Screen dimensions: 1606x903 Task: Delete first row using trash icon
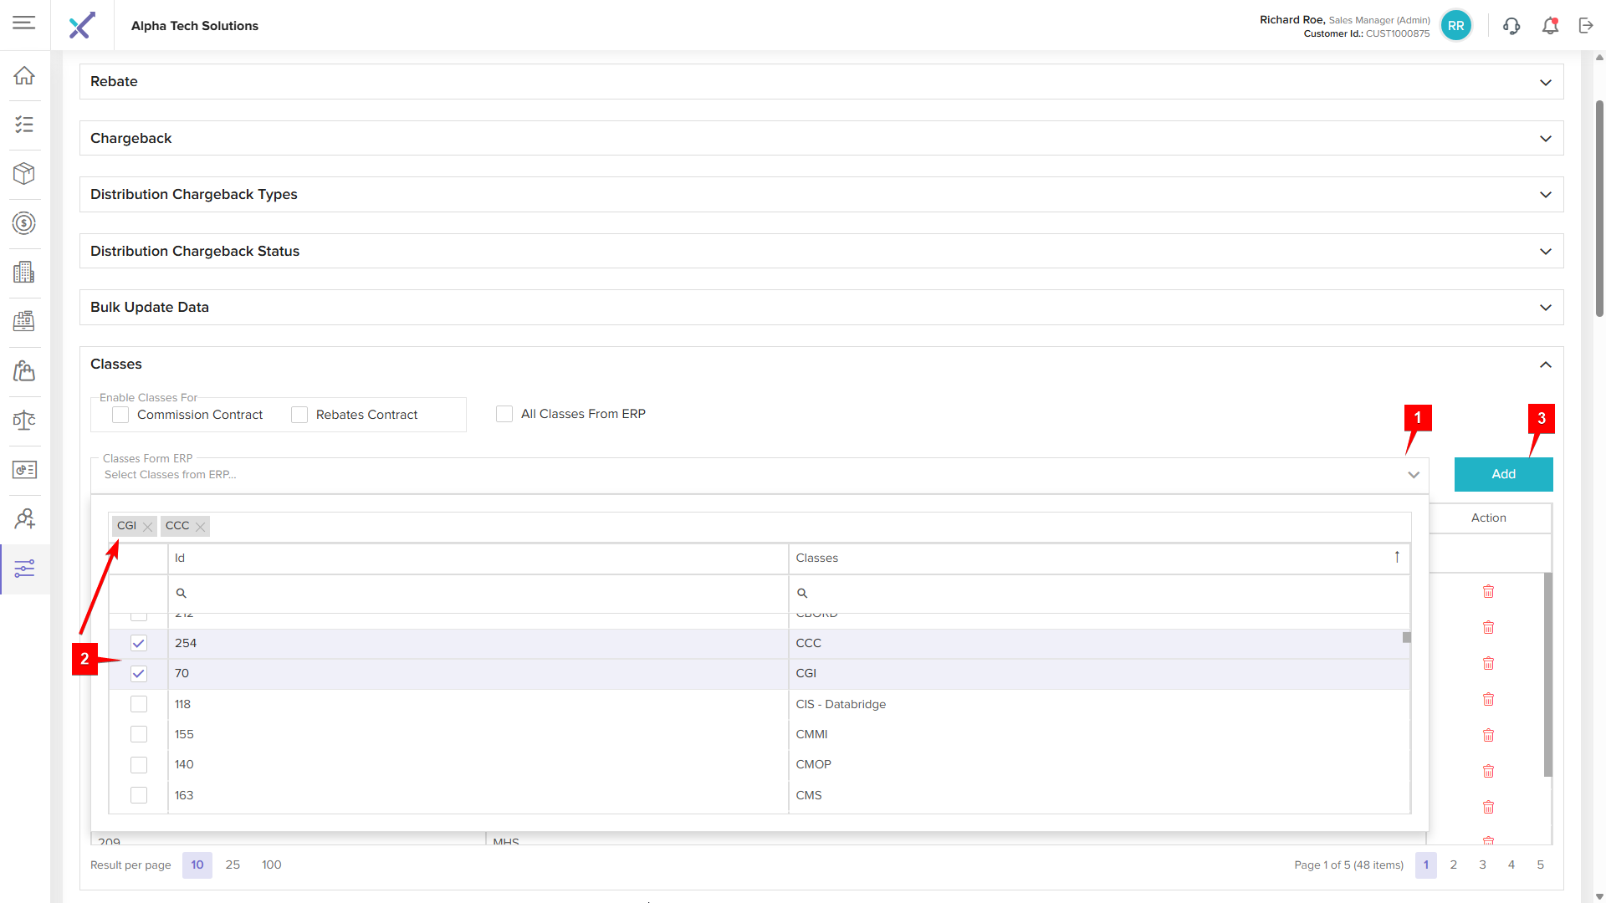pos(1488,592)
